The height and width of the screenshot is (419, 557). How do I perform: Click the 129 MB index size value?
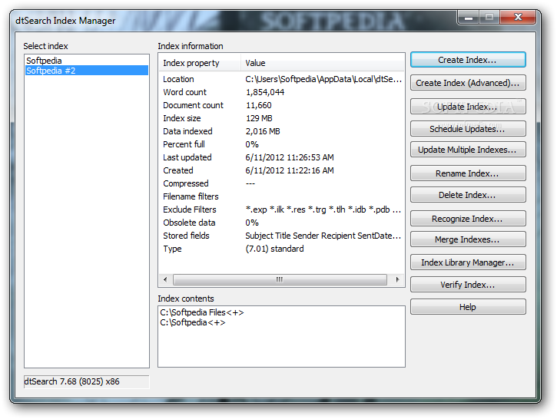click(259, 118)
